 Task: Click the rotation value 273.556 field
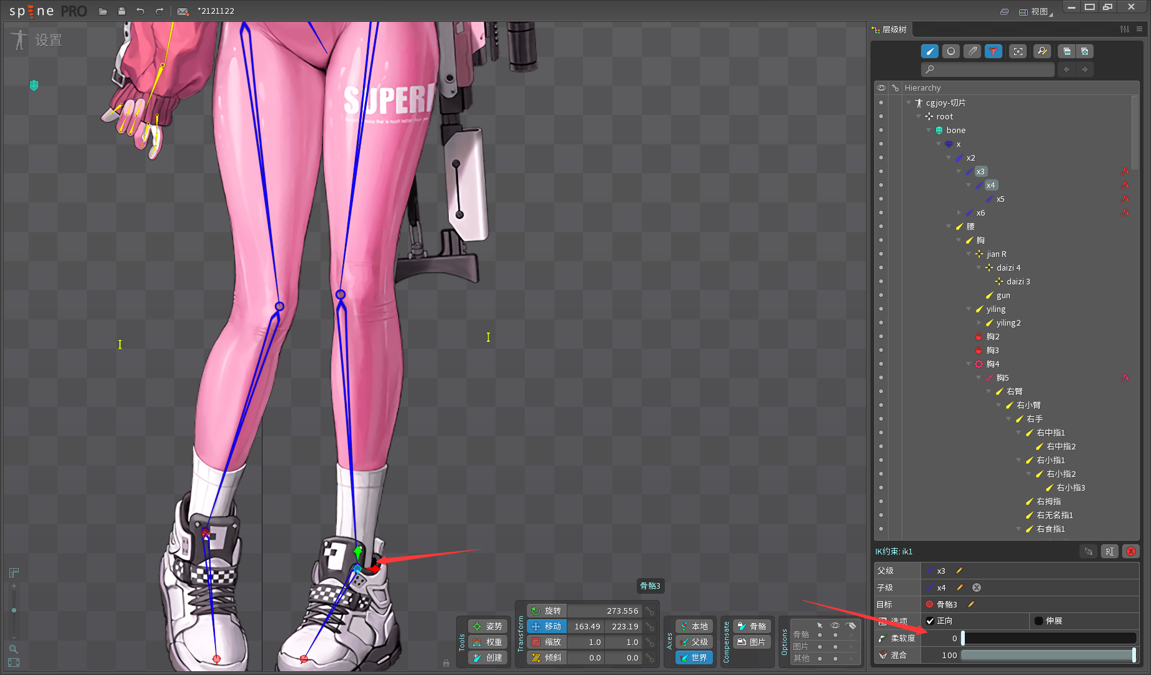click(605, 611)
